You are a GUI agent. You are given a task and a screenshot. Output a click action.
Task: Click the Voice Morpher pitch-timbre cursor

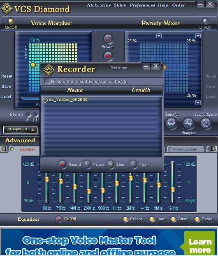(x=33, y=65)
